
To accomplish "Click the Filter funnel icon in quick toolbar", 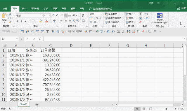I will (48, 31).
